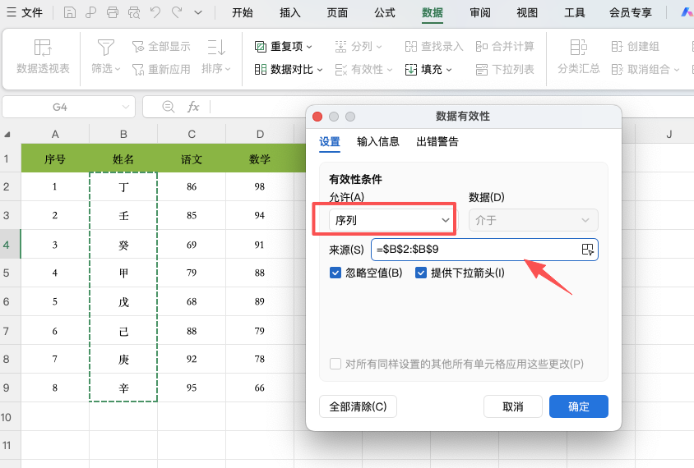Click the 填充 icon
Screen dimensions: 694x468
click(x=411, y=70)
